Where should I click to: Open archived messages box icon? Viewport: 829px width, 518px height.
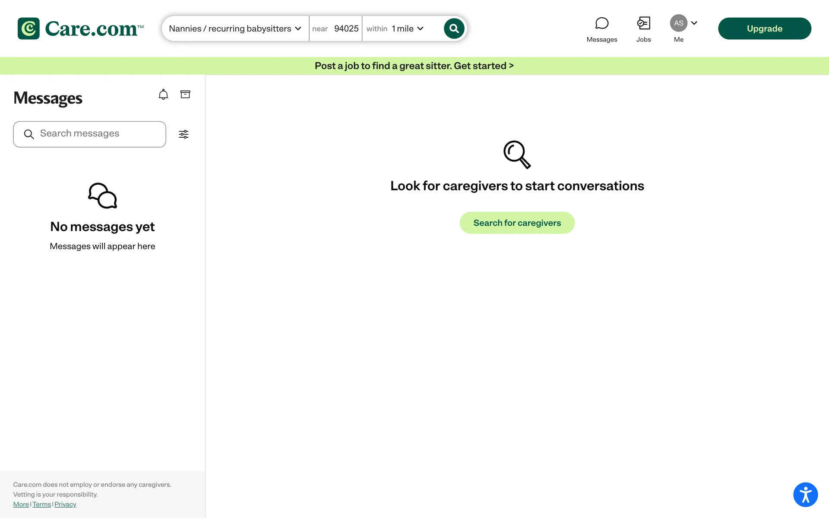185,95
